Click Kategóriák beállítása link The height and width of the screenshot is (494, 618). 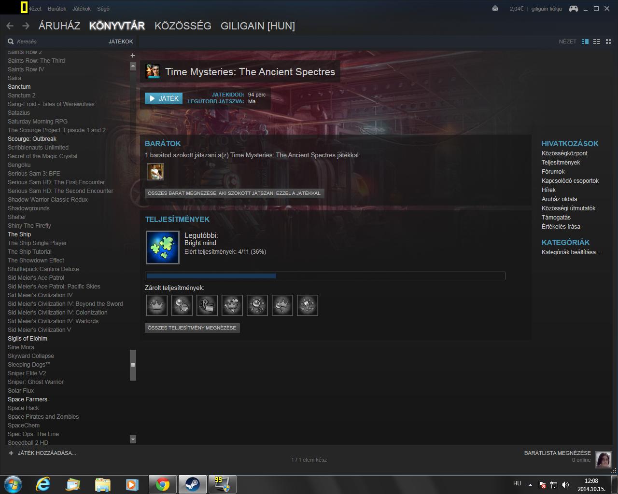click(x=571, y=252)
